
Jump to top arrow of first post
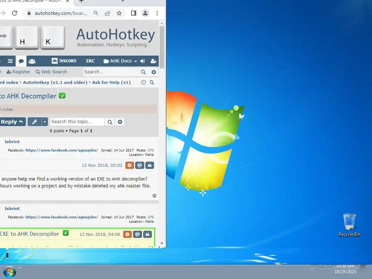[154, 196]
